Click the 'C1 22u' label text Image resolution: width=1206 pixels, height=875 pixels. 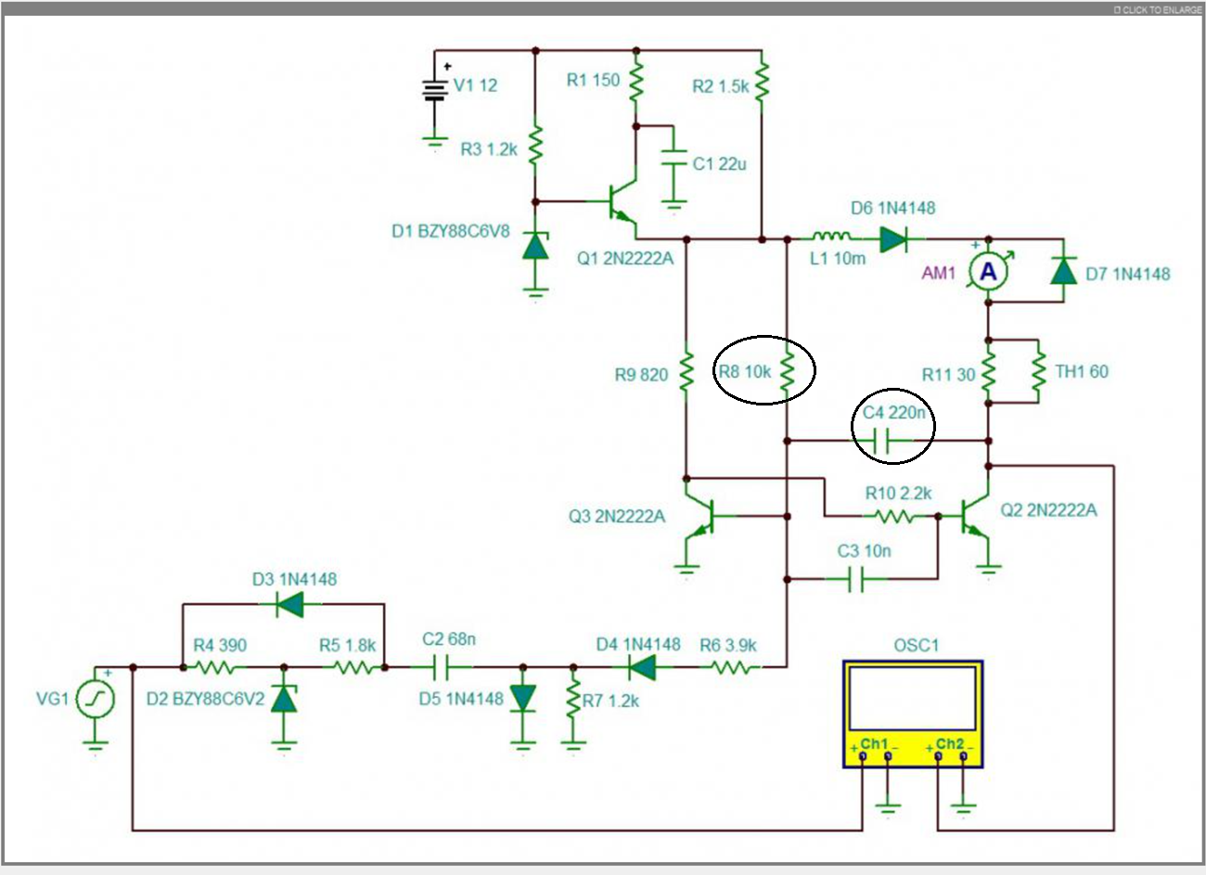tap(720, 164)
